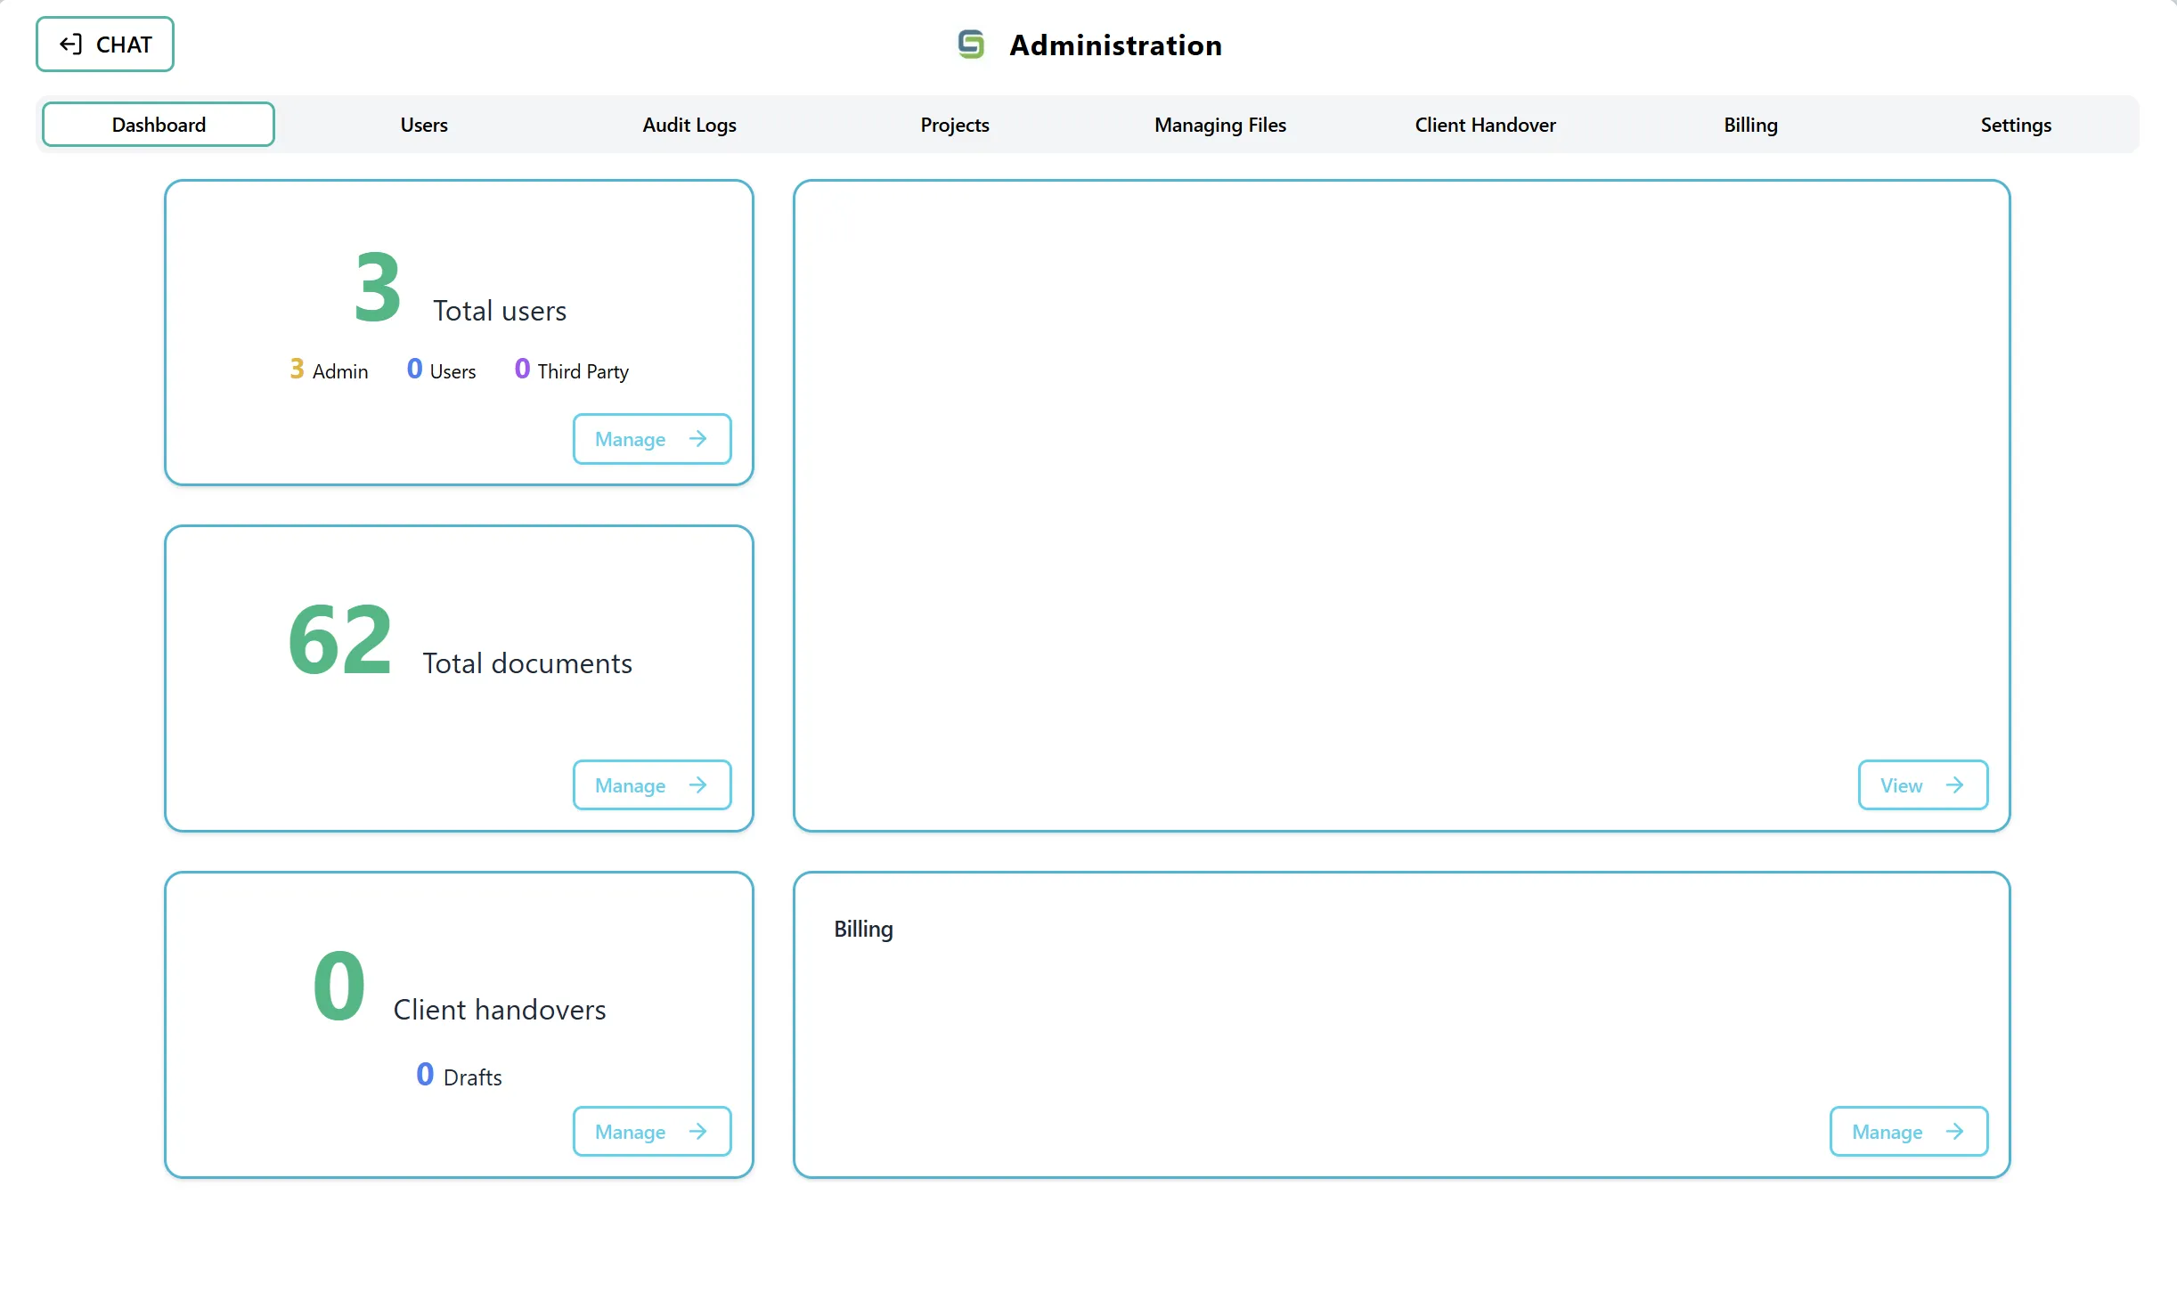This screenshot has width=2177, height=1292.
Task: Click Manage inside the Billing panel
Action: pyautogui.click(x=1907, y=1131)
